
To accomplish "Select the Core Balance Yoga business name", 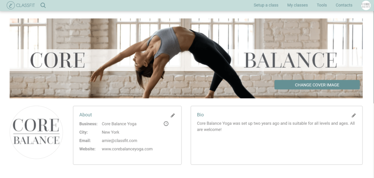I will (119, 124).
